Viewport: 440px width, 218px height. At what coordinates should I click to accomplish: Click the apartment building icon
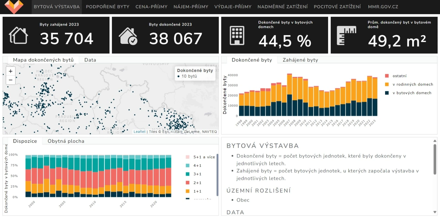pos(237,36)
